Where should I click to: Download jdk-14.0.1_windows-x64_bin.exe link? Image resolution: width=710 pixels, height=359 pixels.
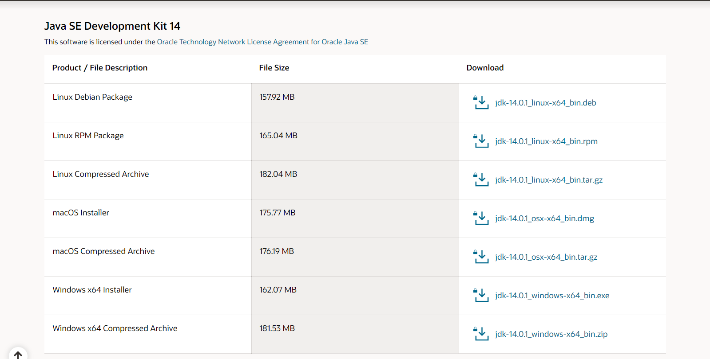tap(552, 296)
